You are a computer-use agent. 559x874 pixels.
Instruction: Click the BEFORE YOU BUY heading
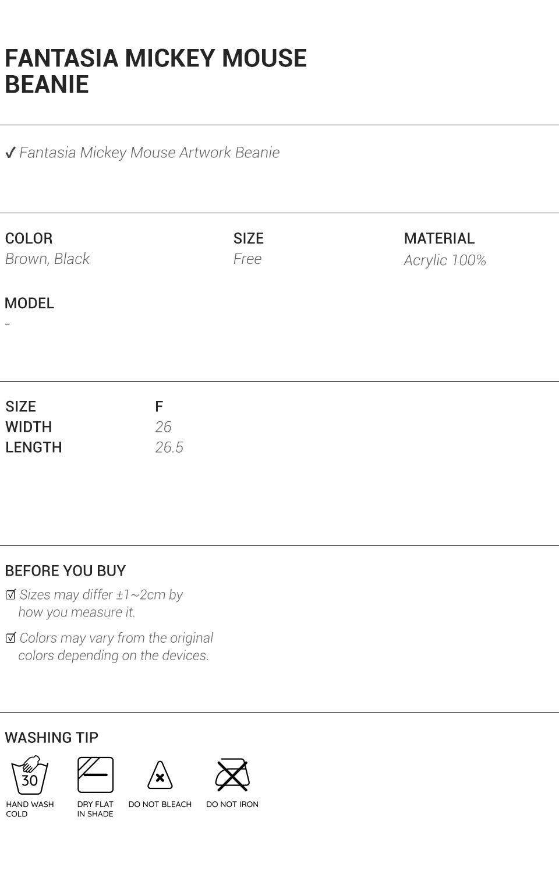click(x=65, y=571)
